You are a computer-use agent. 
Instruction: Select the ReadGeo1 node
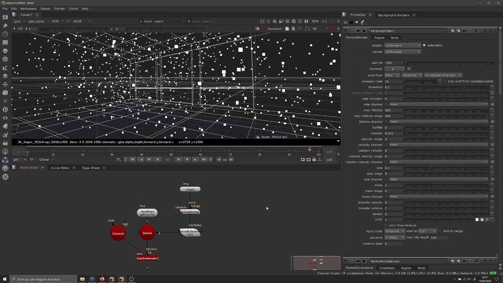tap(147, 213)
